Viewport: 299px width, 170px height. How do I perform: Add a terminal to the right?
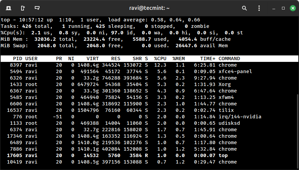pos(23,8)
